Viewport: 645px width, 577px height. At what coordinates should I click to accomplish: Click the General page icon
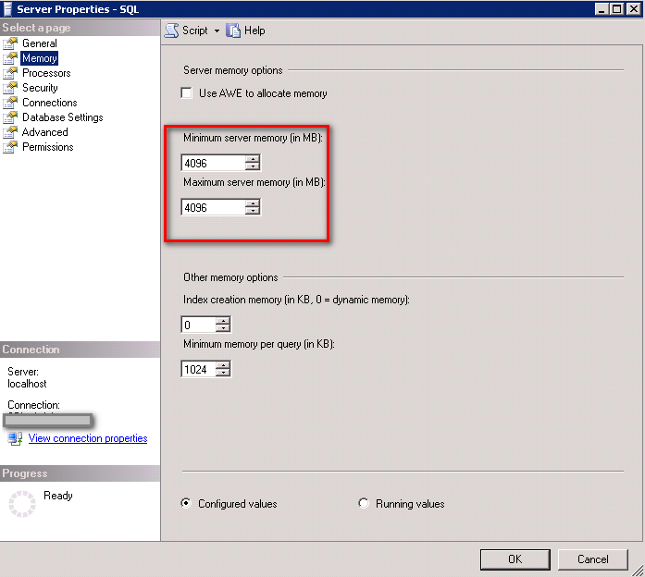(x=10, y=43)
